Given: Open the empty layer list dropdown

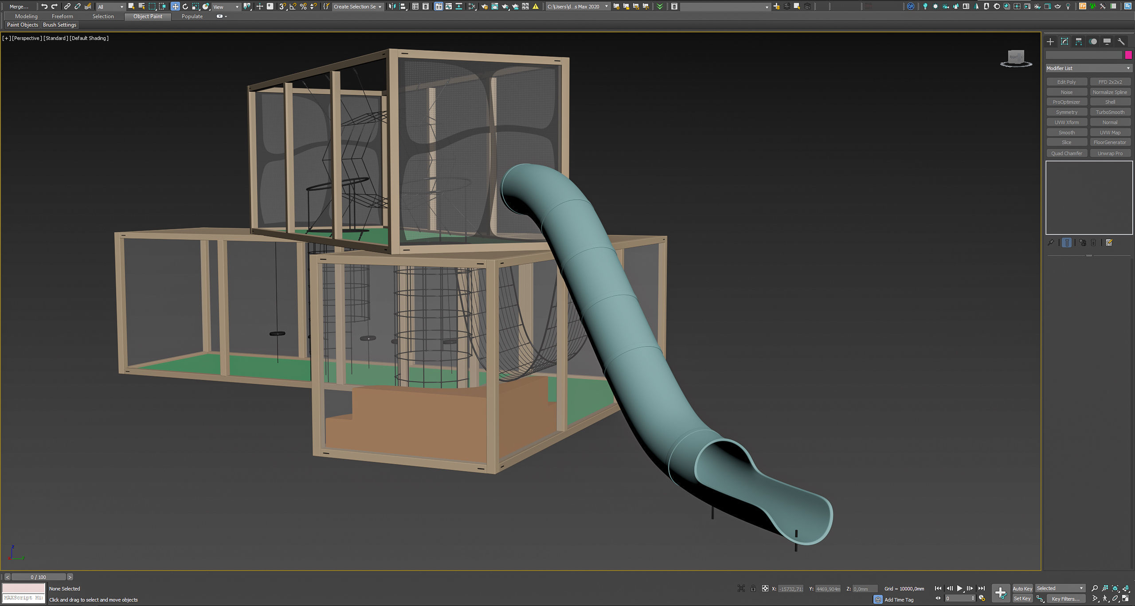Looking at the screenshot, I should pyautogui.click(x=725, y=7).
